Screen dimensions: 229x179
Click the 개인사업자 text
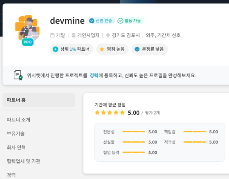pyautogui.click(x=89, y=35)
